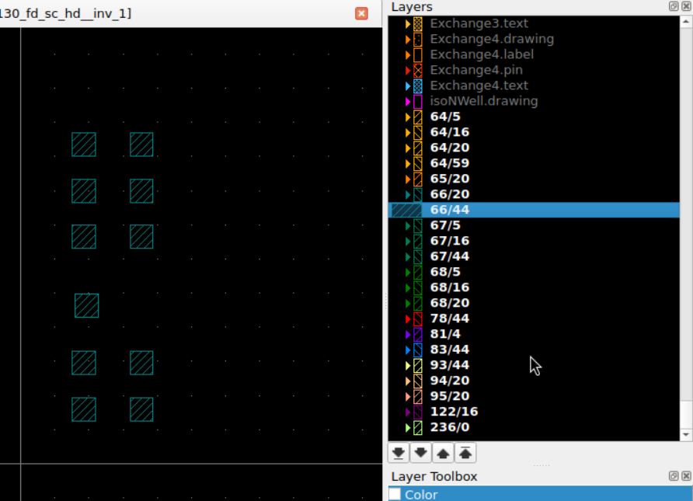Screen dimensions: 693x501
Task: Select layer 67/44 in the Layers panel
Action: click(x=449, y=256)
